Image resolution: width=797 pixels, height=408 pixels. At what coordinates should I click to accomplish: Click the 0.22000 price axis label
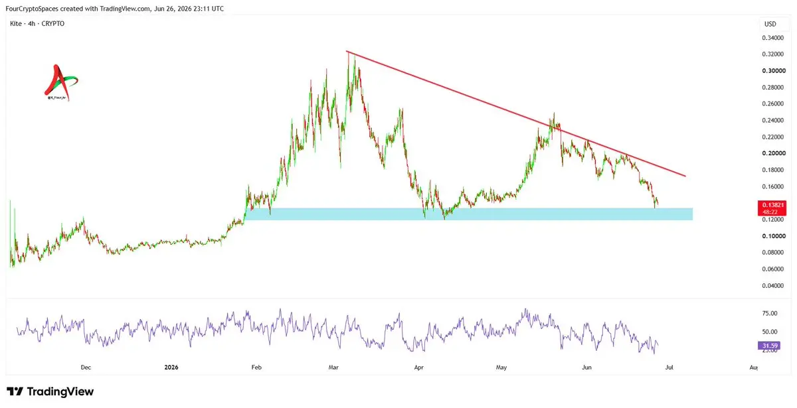(x=774, y=137)
